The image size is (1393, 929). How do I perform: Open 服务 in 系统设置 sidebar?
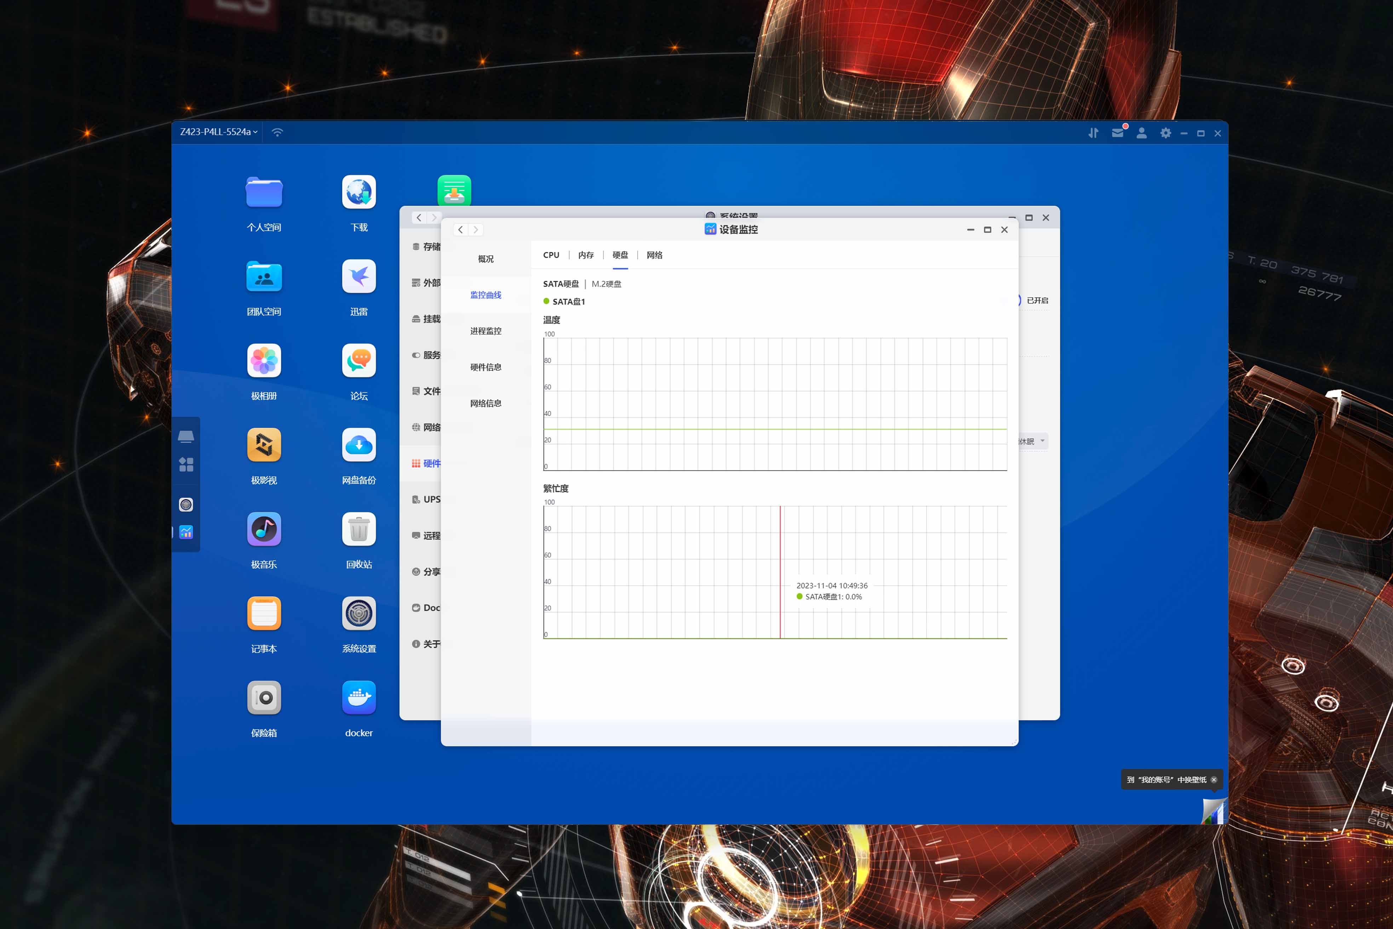(426, 355)
